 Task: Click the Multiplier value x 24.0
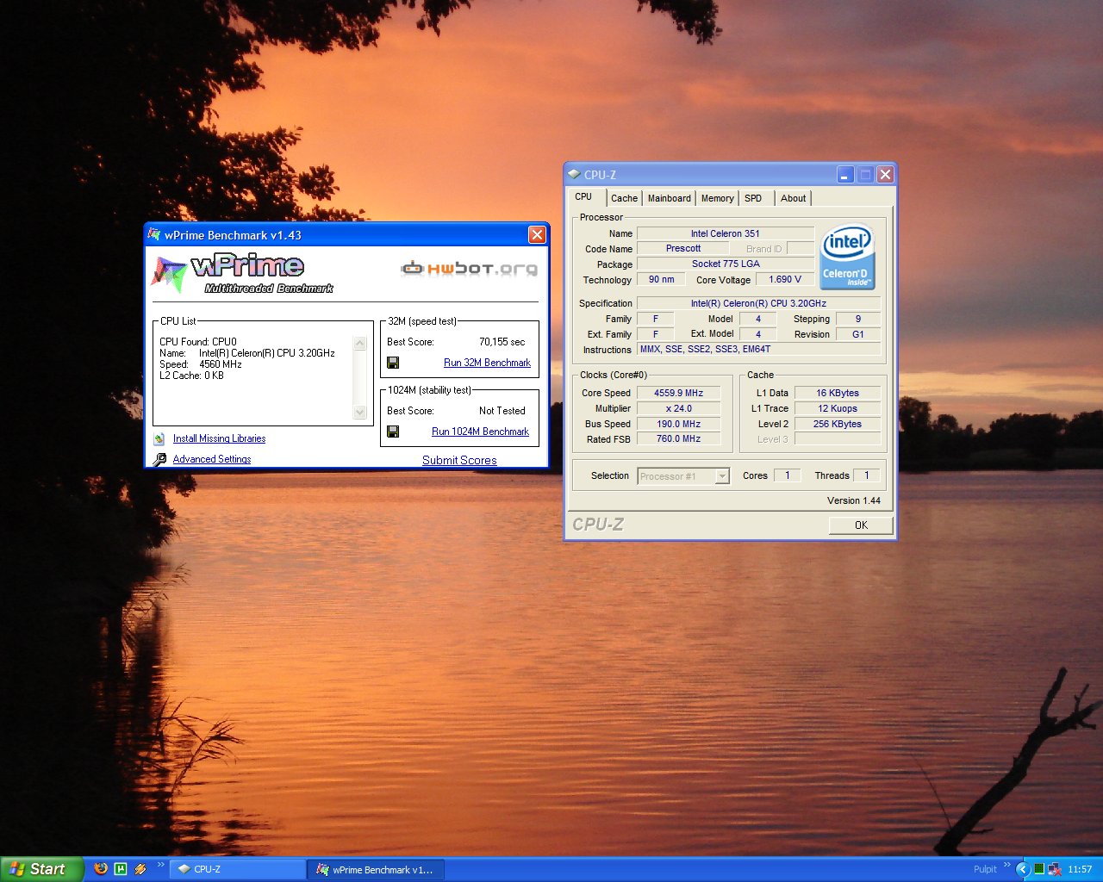[x=678, y=408]
